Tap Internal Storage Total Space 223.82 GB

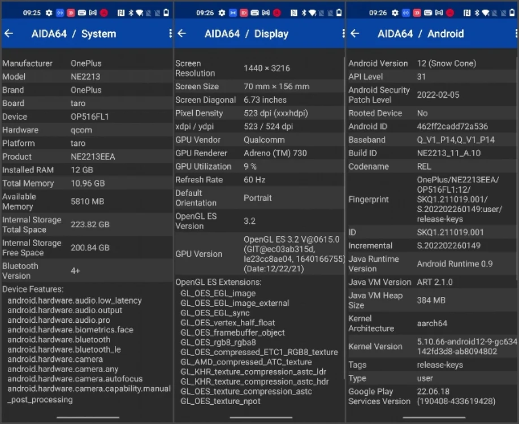pos(90,224)
